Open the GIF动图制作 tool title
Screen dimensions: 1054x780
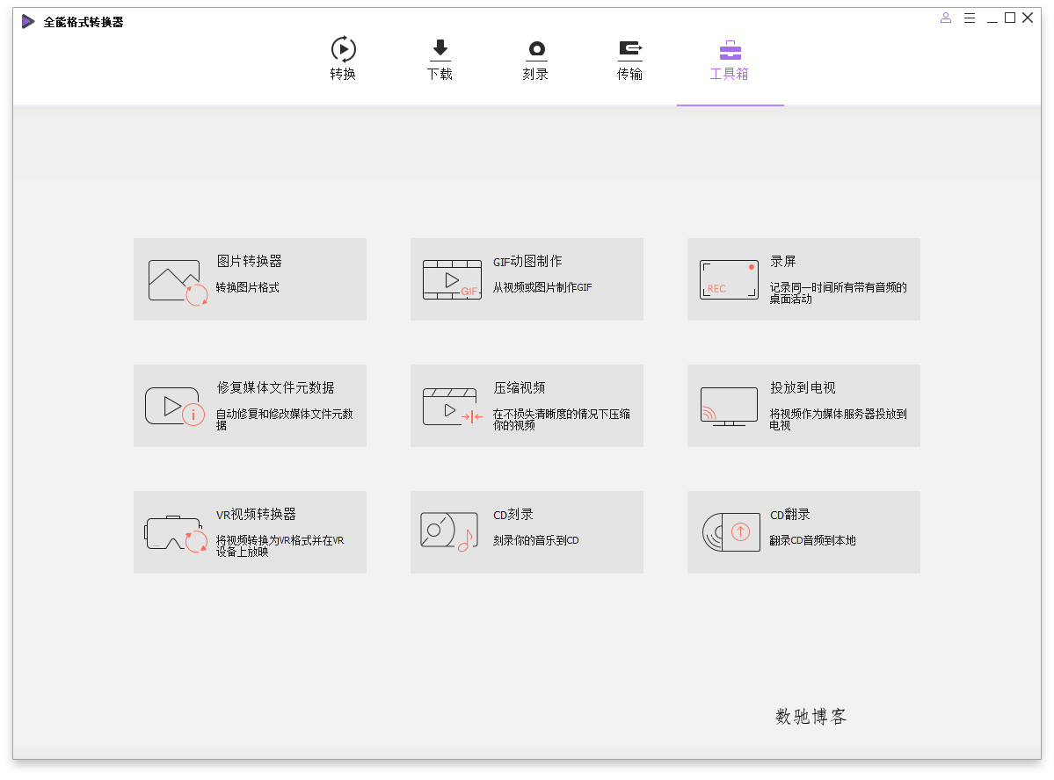(527, 262)
